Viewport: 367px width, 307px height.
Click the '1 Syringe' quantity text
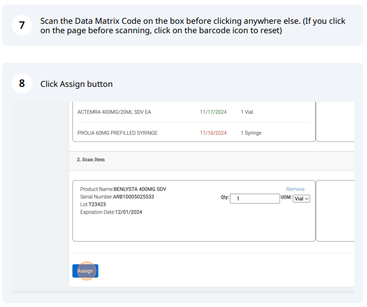click(x=251, y=133)
